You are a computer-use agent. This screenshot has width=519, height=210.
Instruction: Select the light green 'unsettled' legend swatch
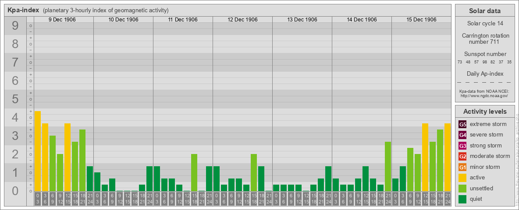pos(462,188)
